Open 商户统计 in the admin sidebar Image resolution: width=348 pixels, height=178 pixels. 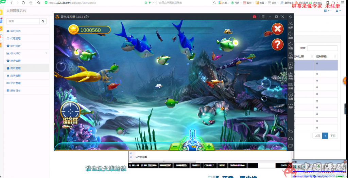tap(26, 46)
